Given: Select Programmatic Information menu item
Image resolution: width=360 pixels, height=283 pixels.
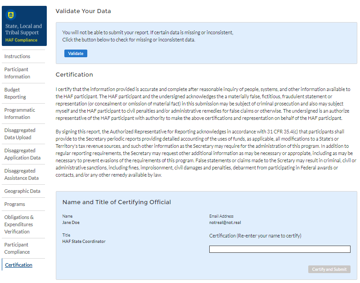Looking at the screenshot, I should pyautogui.click(x=19, y=114).
